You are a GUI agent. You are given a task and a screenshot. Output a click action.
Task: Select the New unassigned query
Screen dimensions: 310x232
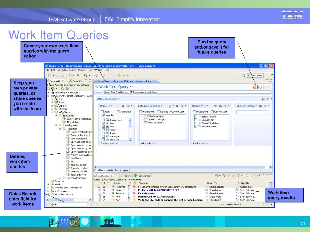[x=78, y=138]
